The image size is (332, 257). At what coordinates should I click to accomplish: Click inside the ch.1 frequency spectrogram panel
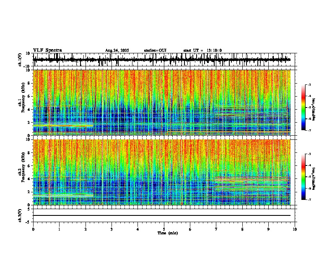point(165,102)
